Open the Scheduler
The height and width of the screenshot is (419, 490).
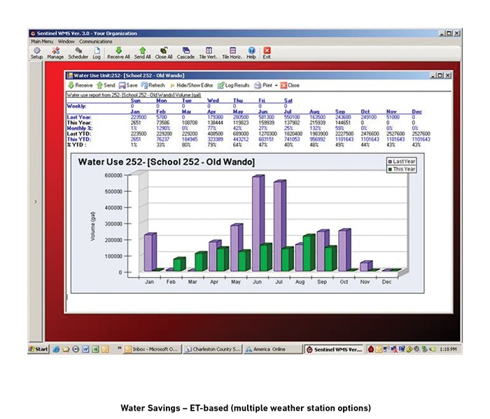pyautogui.click(x=78, y=52)
